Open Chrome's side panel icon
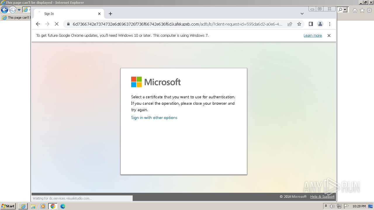Viewport: 374px width, 210px height. click(311, 24)
